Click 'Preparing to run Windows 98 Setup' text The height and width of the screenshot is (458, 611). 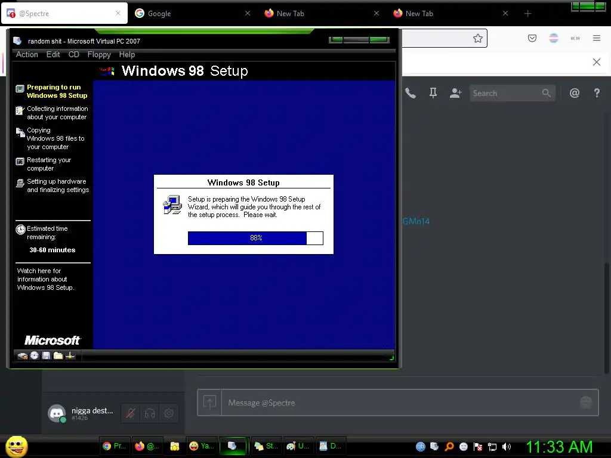(57, 91)
